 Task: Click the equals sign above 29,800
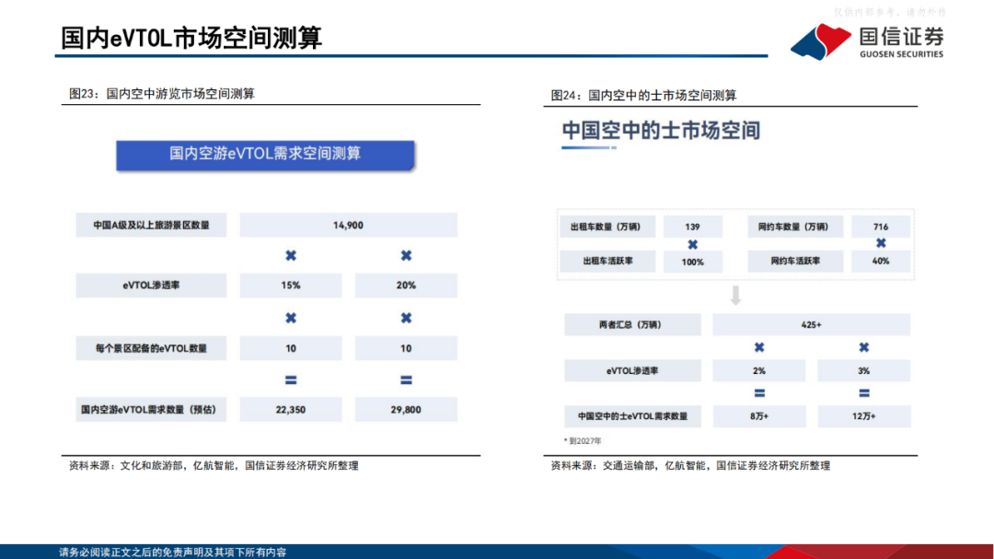406,380
